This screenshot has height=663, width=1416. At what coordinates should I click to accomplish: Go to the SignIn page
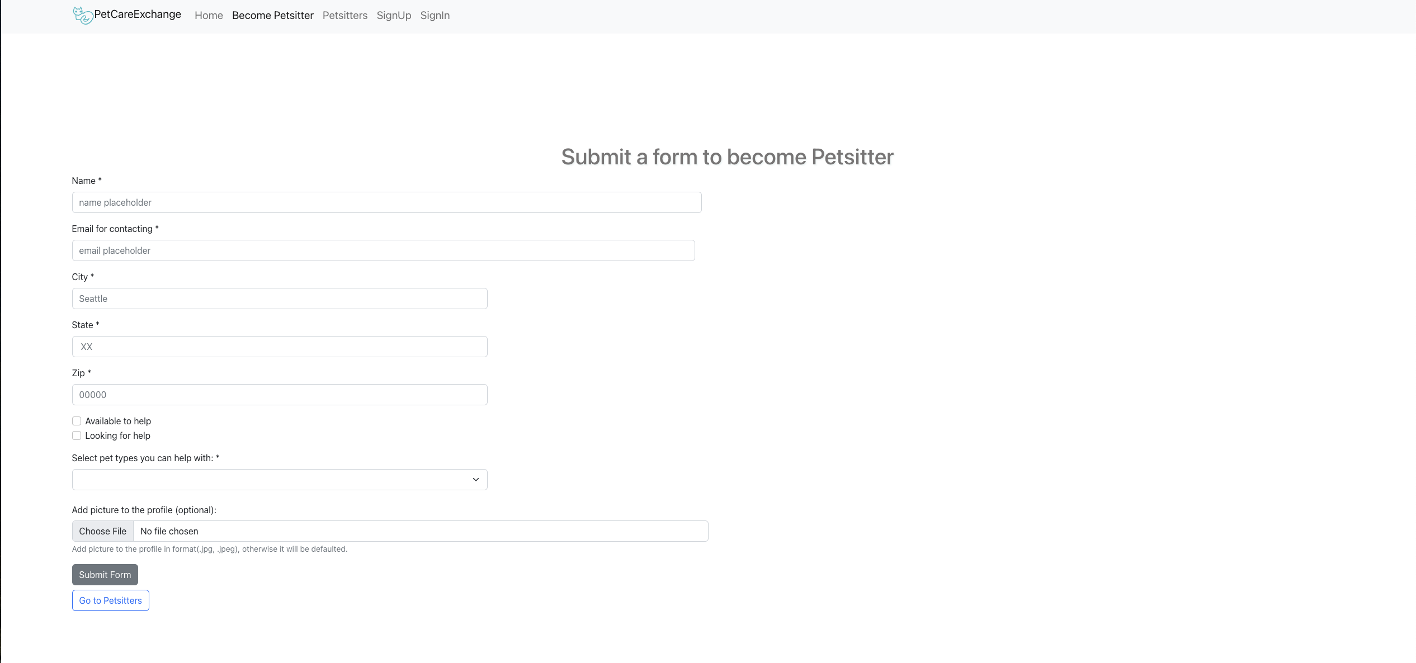pos(435,15)
